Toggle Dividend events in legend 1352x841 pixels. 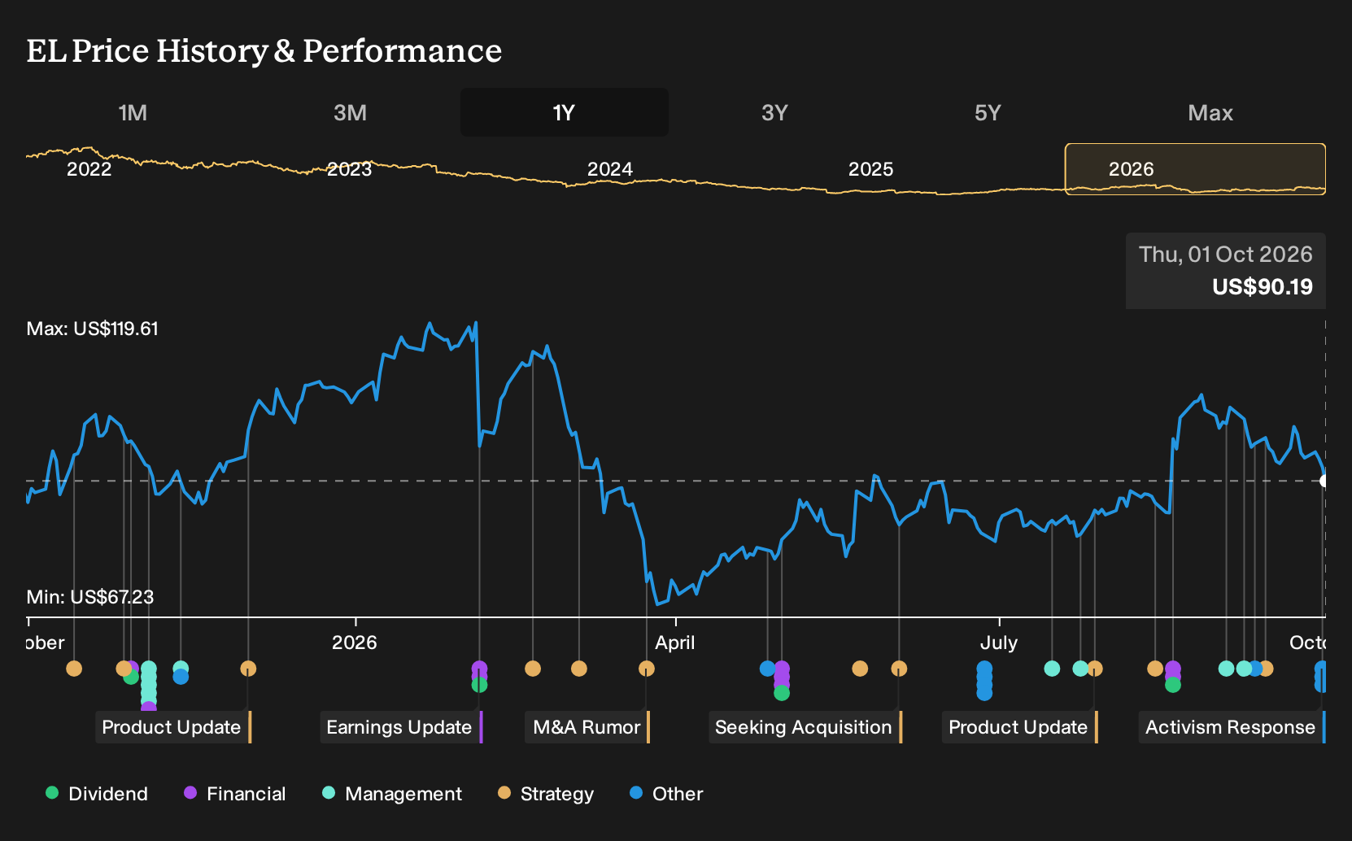(x=97, y=794)
